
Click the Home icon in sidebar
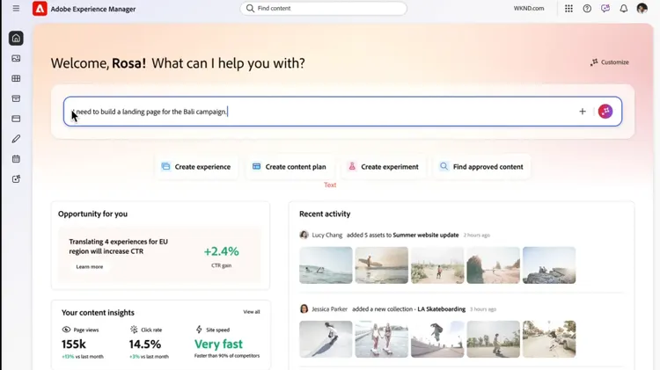pos(16,39)
